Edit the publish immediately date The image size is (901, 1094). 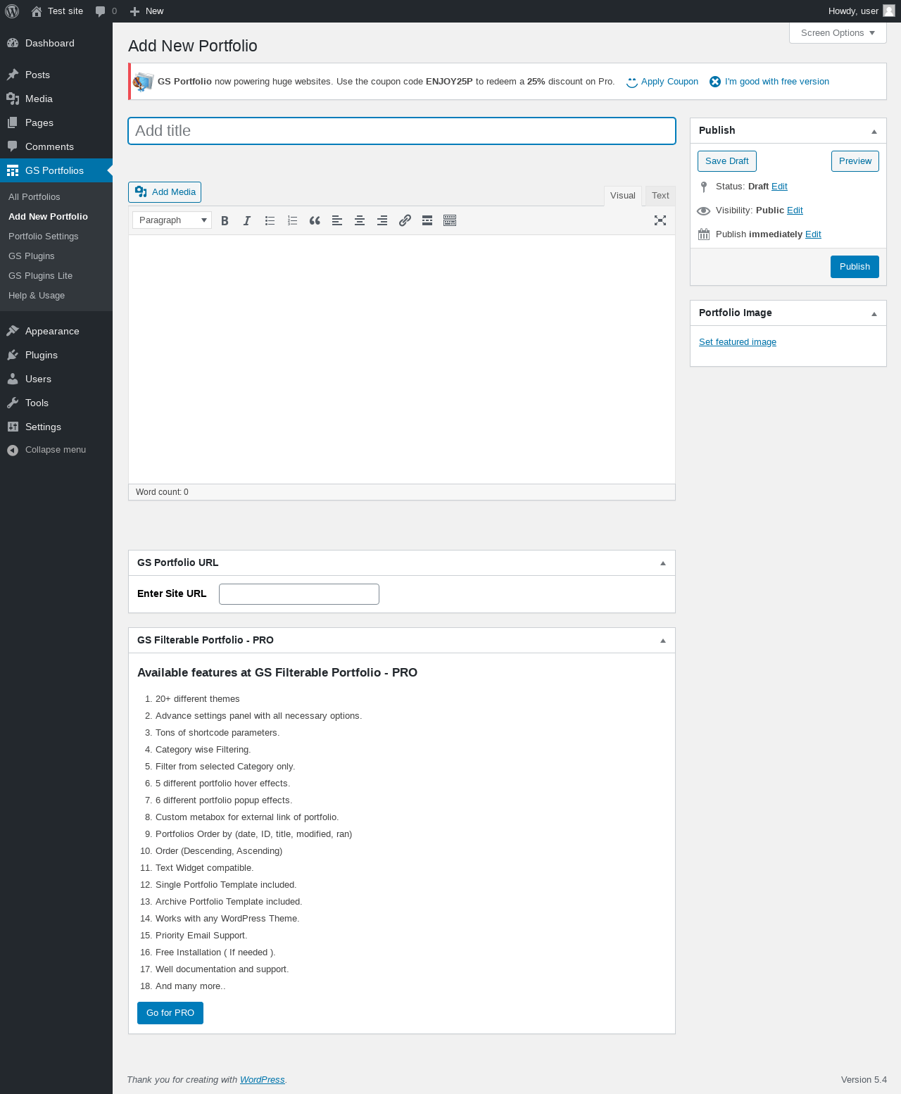tap(813, 234)
